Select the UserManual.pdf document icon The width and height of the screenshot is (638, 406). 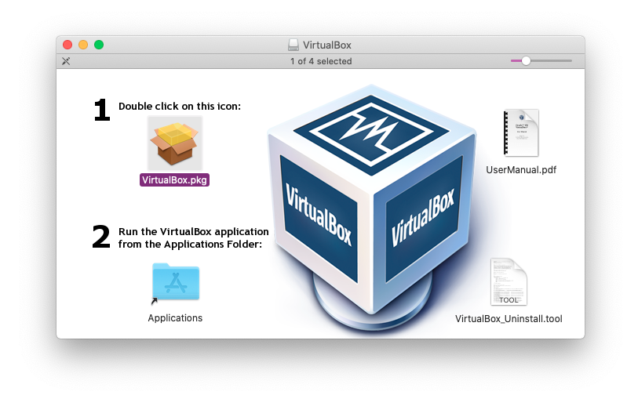point(520,133)
